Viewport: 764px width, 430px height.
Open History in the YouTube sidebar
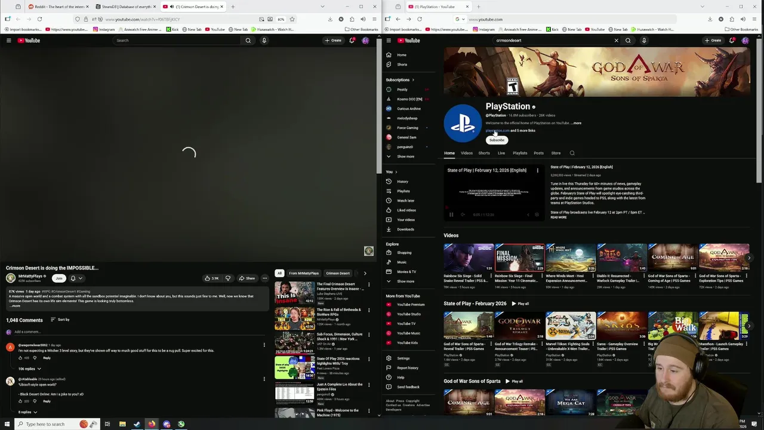point(402,182)
